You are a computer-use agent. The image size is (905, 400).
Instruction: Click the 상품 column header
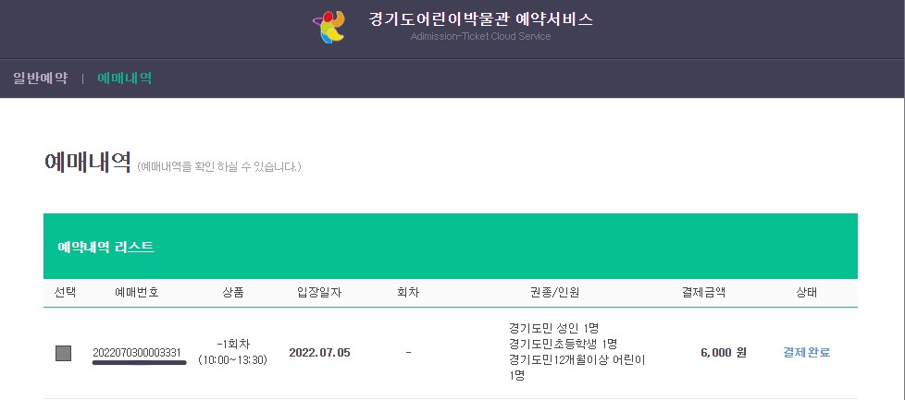click(x=233, y=293)
